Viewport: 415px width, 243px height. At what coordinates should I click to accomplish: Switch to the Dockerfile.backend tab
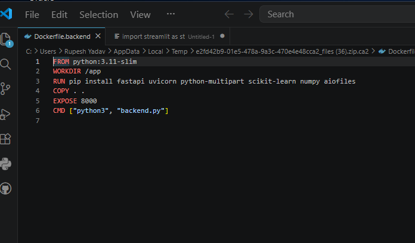point(62,36)
